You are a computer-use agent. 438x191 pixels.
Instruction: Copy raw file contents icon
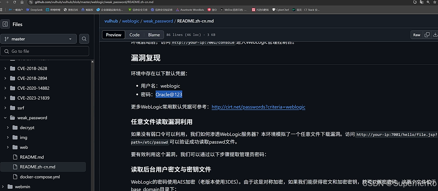tap(427, 35)
